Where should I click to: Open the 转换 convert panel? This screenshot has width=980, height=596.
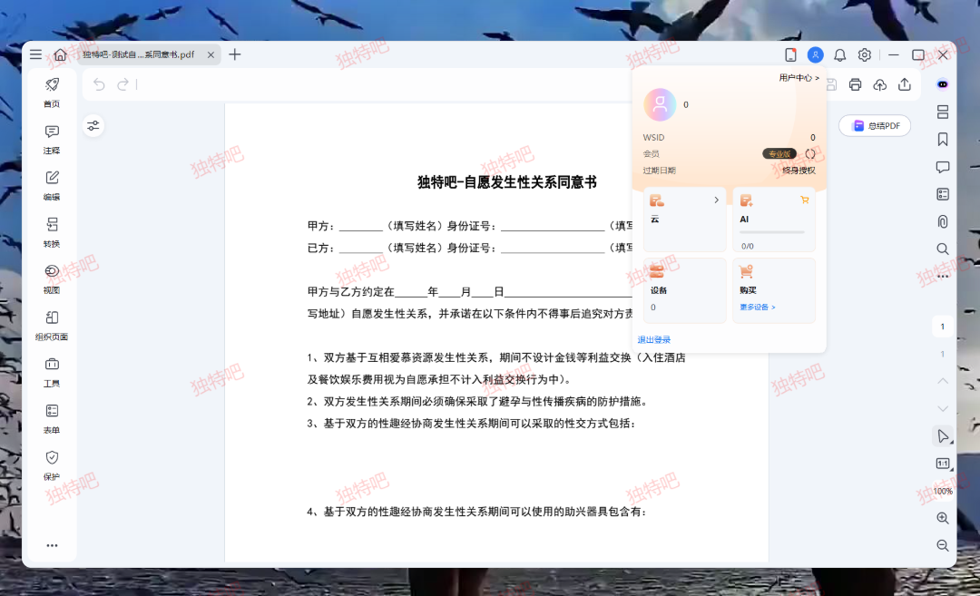click(x=52, y=232)
